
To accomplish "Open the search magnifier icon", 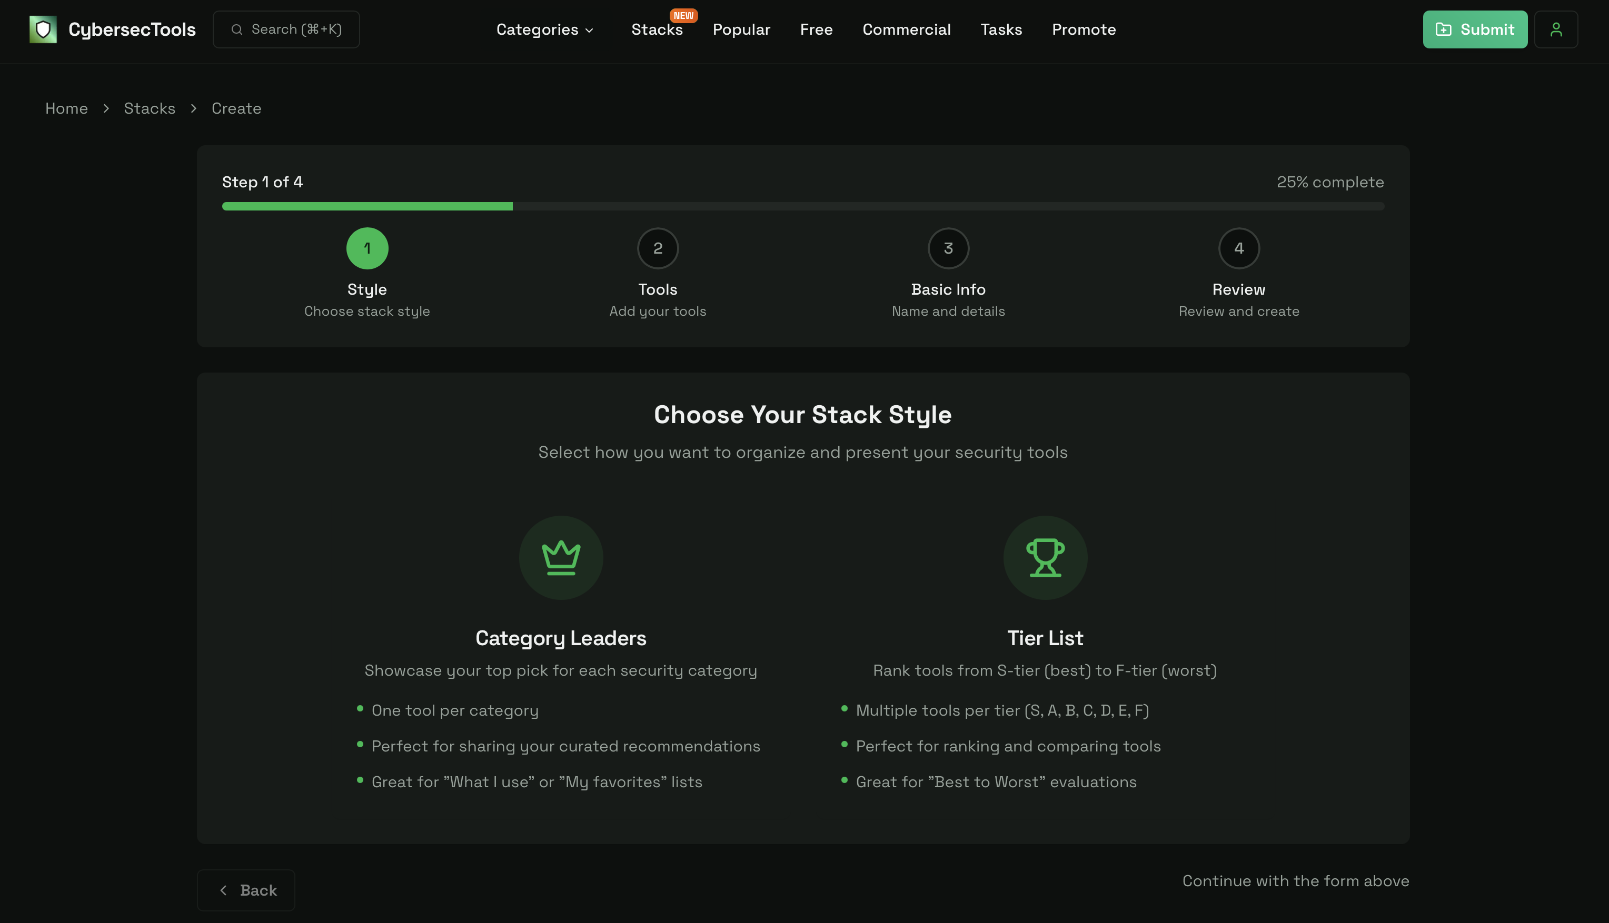I will click(x=236, y=29).
